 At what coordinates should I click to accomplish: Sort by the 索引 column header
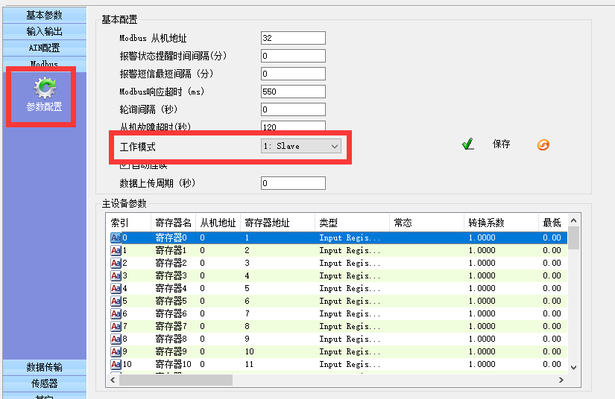coord(128,223)
